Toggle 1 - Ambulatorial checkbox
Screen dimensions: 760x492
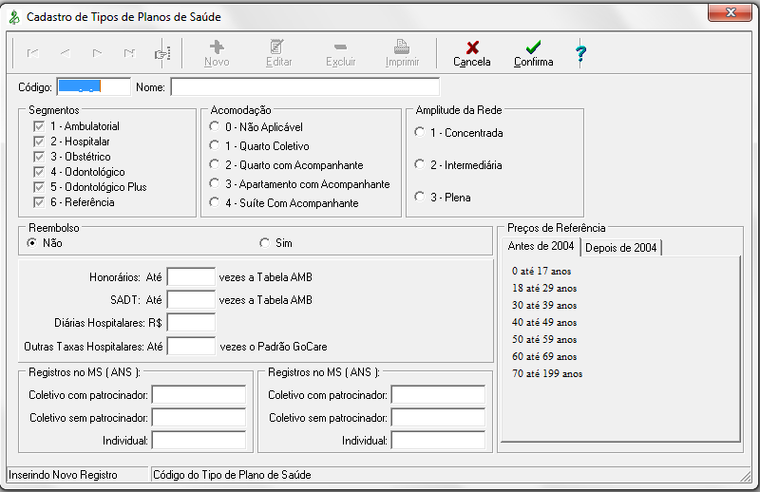click(39, 126)
